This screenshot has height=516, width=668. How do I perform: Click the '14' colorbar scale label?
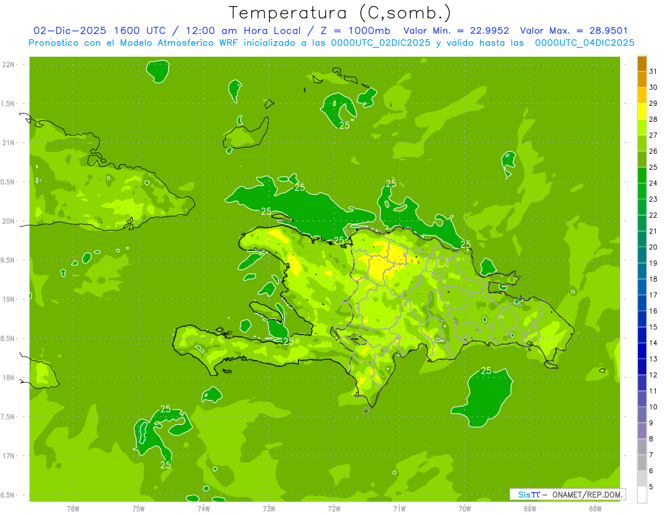tap(654, 343)
